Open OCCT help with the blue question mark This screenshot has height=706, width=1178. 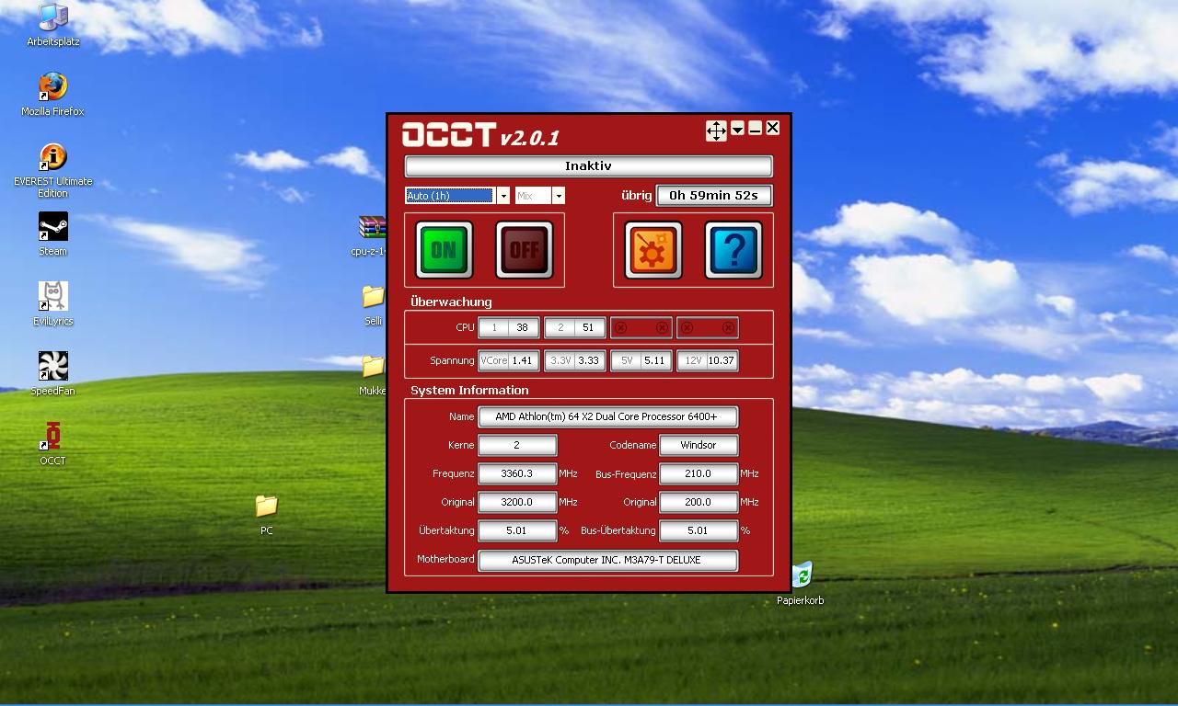tap(733, 249)
